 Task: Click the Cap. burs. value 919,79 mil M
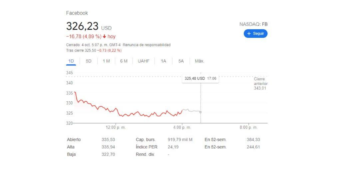point(180,140)
